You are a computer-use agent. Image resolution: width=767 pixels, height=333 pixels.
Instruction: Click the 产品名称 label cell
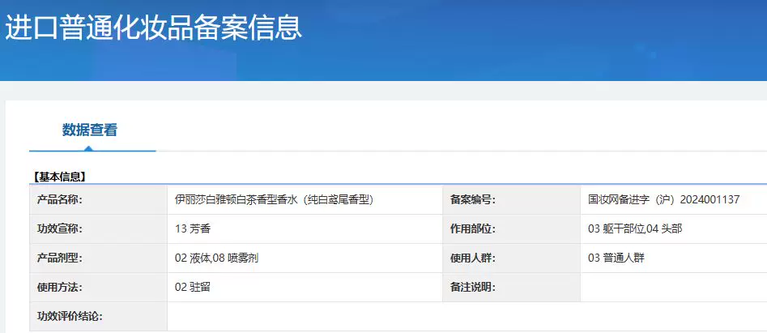click(x=60, y=199)
